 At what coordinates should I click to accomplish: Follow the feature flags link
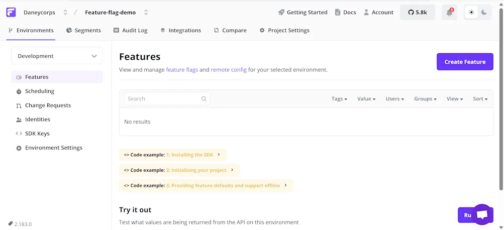182,70
